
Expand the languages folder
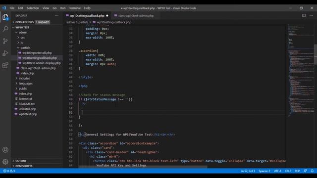point(25,84)
